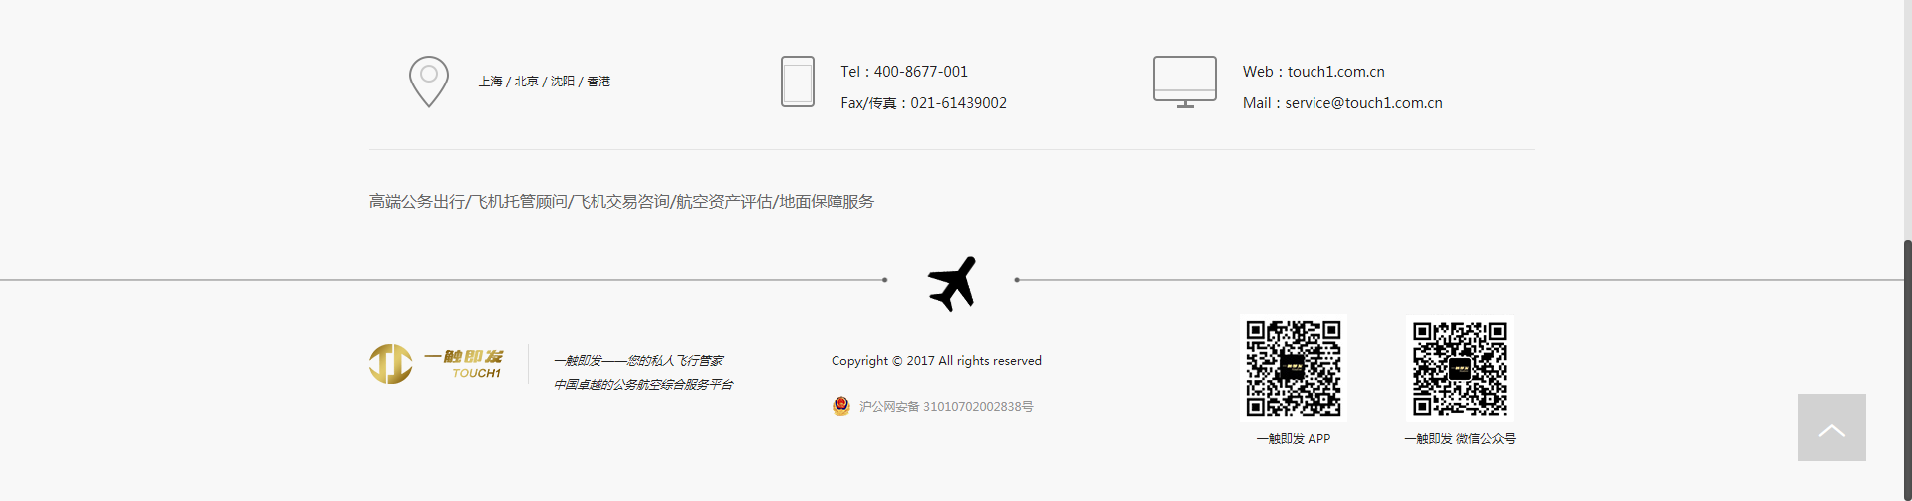Click the 一触即发 微信公众号 caption
1912x501 pixels.
pyautogui.click(x=1460, y=438)
